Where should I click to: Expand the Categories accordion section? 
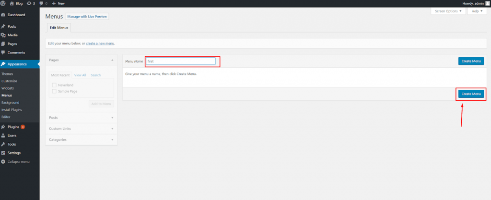pos(81,139)
